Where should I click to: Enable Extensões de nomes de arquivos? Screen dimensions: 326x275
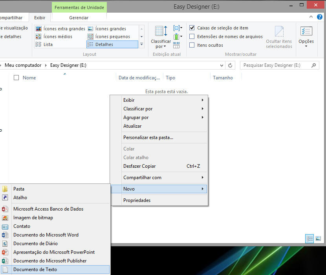[x=192, y=37]
